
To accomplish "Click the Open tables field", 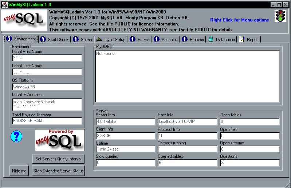I will [x=250, y=121].
